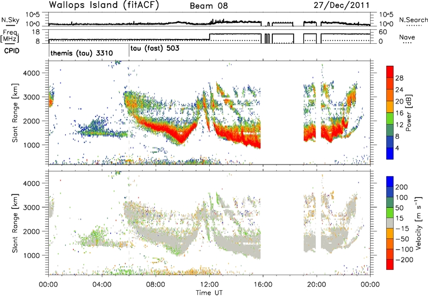The width and height of the screenshot is (428, 296).
Task: Click the 'Velocity [m s⁻¹]' colorbar label
Action: (418, 223)
